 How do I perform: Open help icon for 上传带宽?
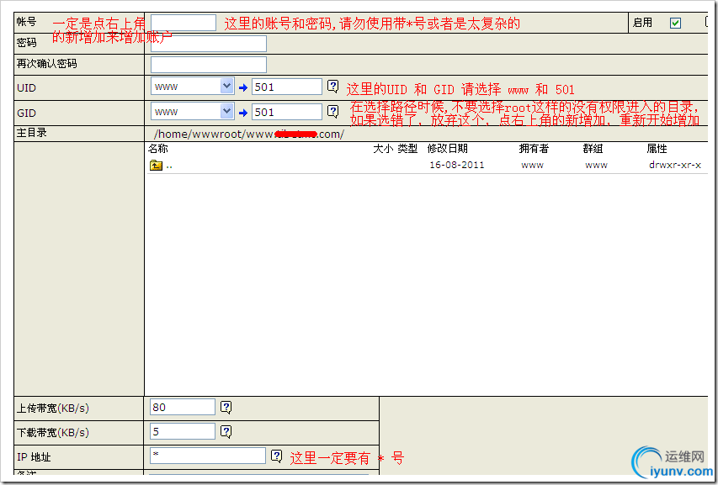226,408
